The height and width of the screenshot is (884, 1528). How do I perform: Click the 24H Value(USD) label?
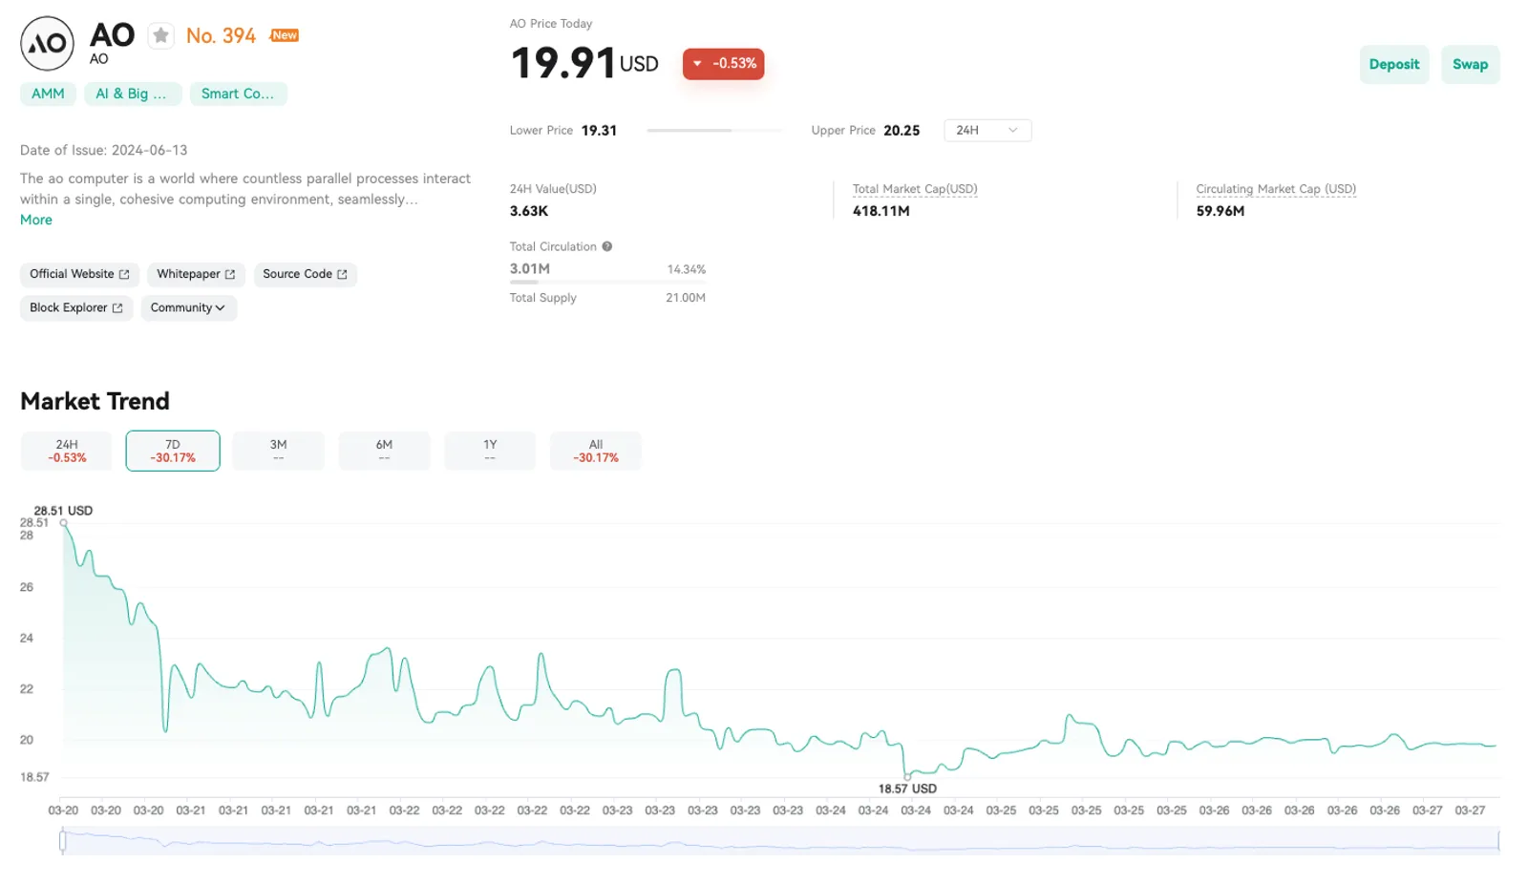(552, 189)
